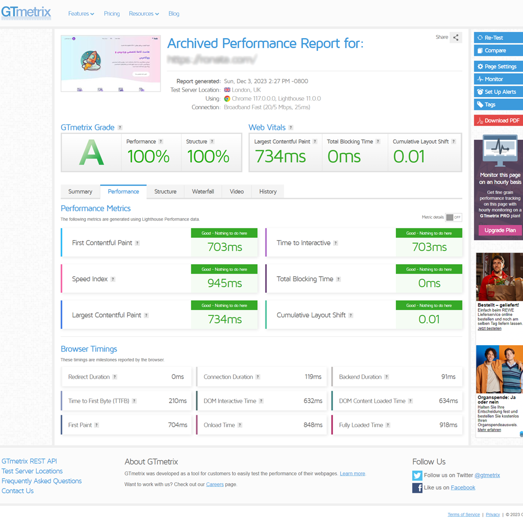Screen dimensions: 523x523
Task: Click help icon beside Structure score
Action: tap(212, 141)
